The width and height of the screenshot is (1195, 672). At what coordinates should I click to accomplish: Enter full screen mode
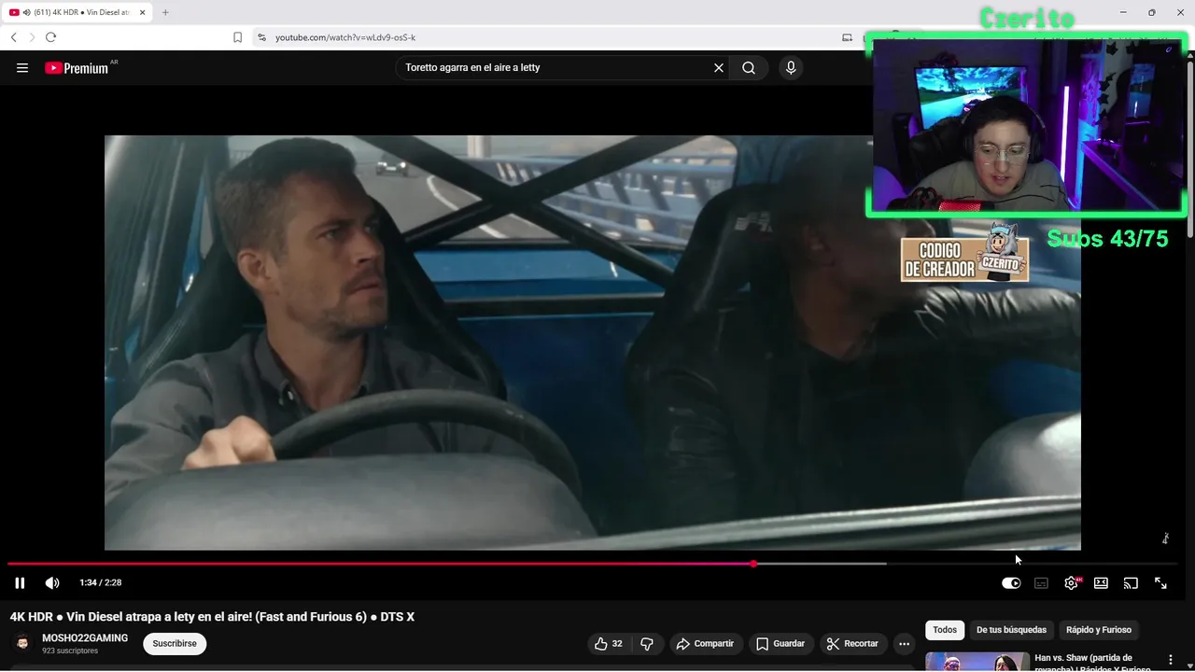click(x=1160, y=583)
